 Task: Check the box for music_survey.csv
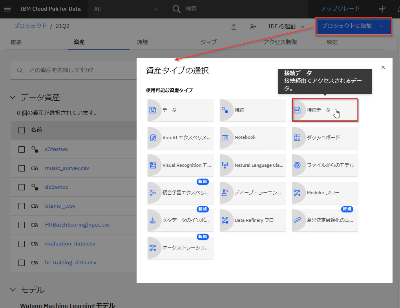[22, 168]
